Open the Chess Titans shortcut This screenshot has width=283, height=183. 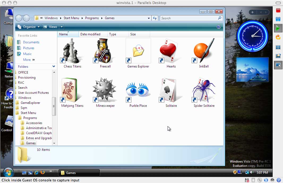click(72, 53)
